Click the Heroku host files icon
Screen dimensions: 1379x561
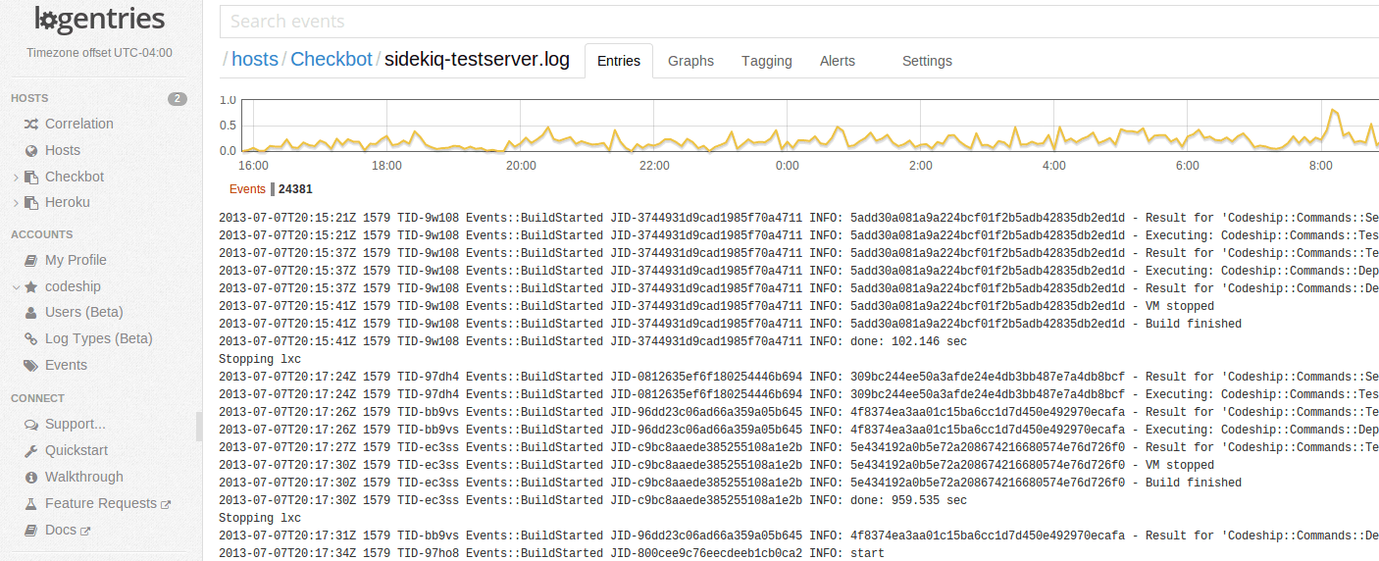[31, 202]
